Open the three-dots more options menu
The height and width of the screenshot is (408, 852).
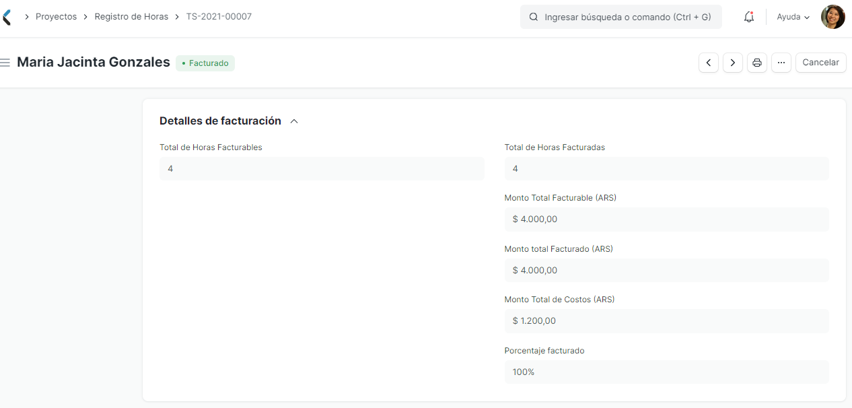(781, 63)
